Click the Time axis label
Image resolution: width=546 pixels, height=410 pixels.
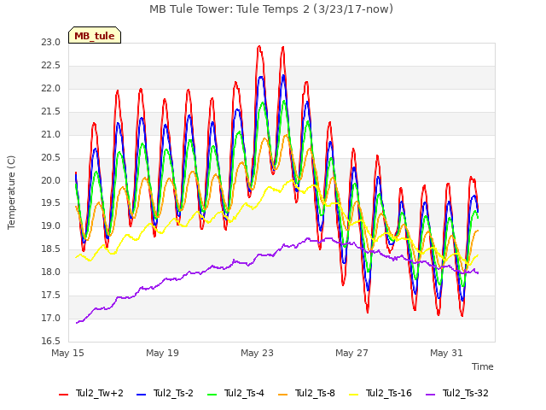[483, 366]
